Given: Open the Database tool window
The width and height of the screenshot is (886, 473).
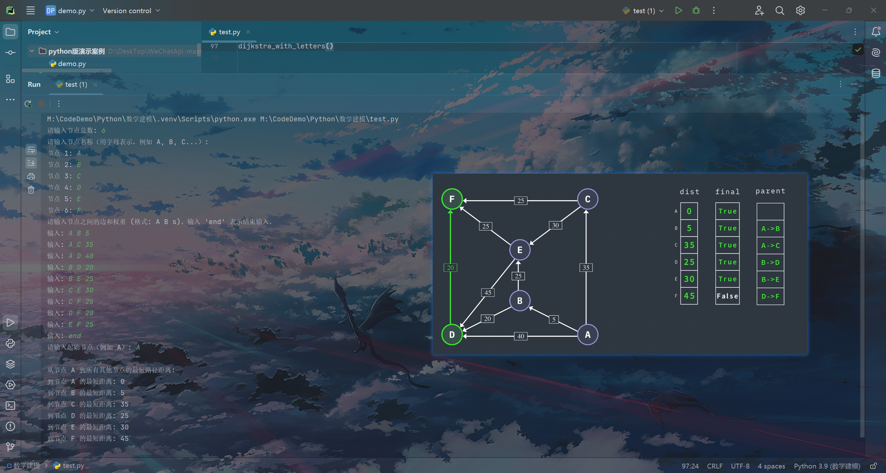Looking at the screenshot, I should click(876, 73).
